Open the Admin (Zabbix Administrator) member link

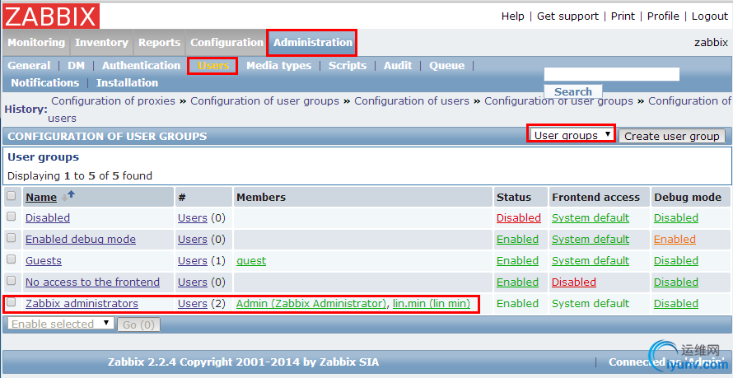click(311, 304)
